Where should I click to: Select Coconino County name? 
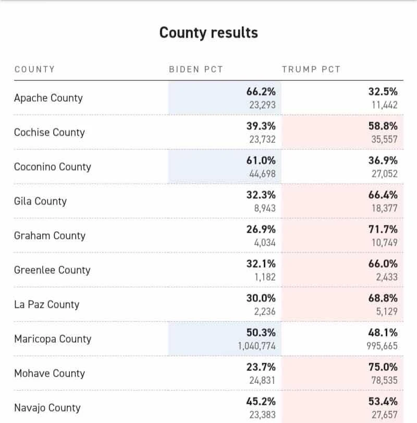(53, 167)
